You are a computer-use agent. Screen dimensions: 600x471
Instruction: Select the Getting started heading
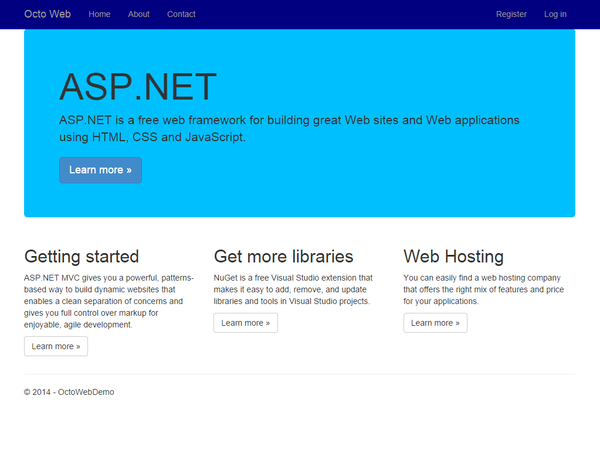(82, 257)
